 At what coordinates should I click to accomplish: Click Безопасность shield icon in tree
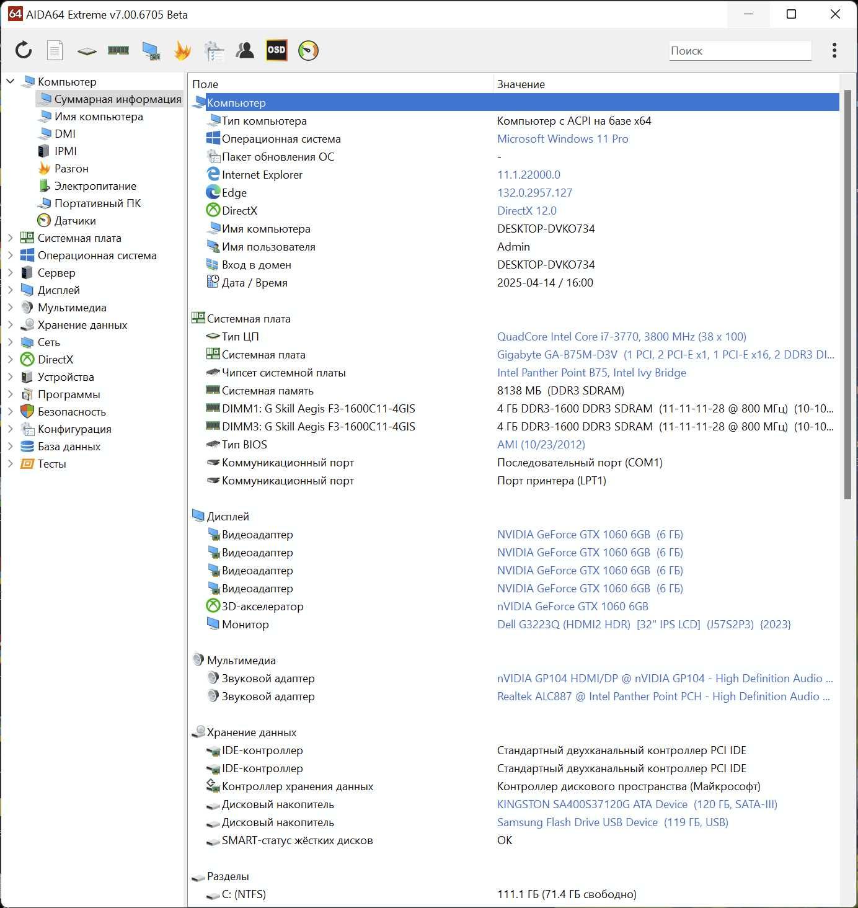pyautogui.click(x=27, y=411)
